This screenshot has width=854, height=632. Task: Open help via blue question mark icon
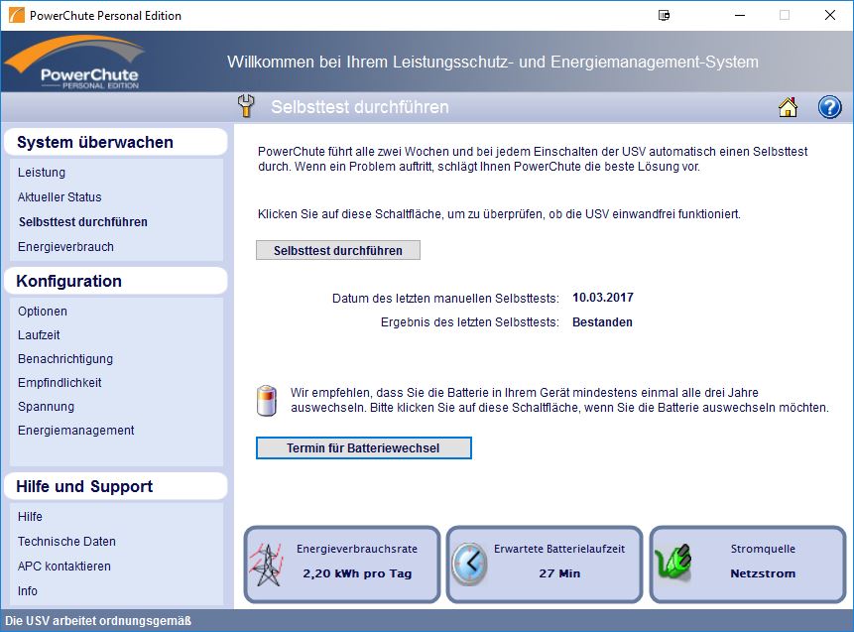[x=829, y=107]
